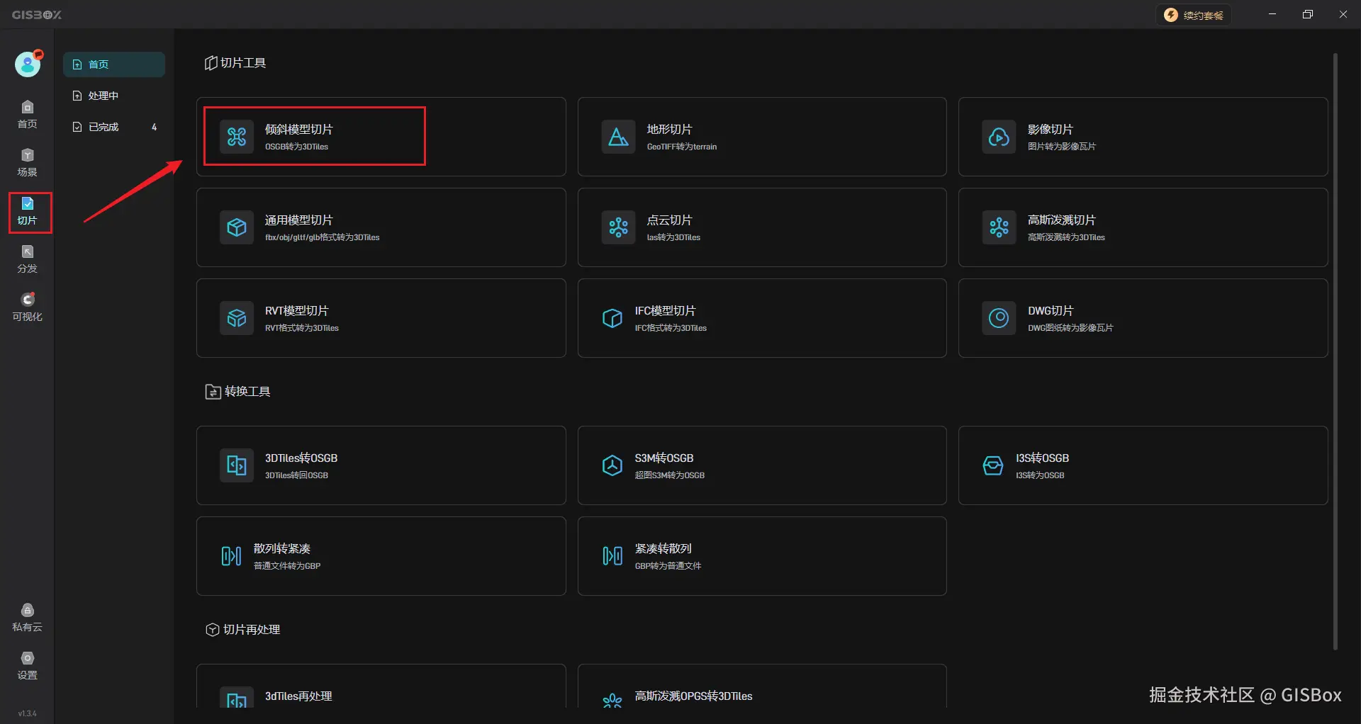Viewport: 1361px width, 724px height.
Task: Click the 倾斜模型切片 drone icon
Action: coord(237,137)
